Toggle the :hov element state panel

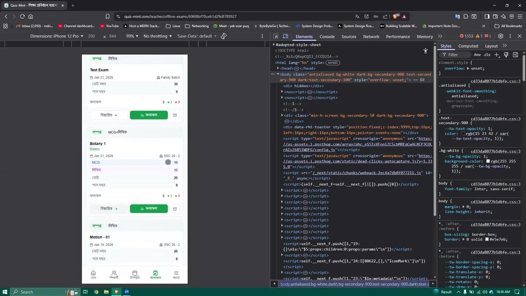[x=477, y=55]
